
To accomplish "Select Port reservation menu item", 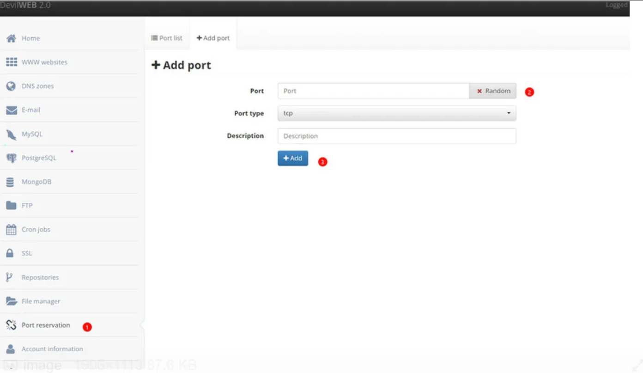I will click(46, 325).
